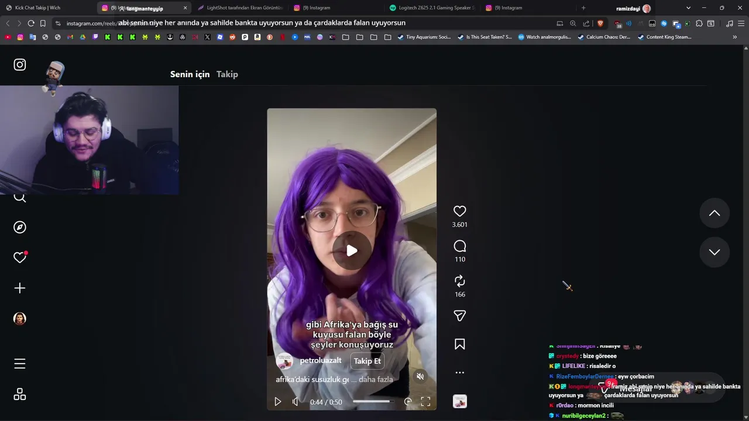This screenshot has height=421, width=749.
Task: Open the ramizdayi profile button
Action: tap(633, 8)
